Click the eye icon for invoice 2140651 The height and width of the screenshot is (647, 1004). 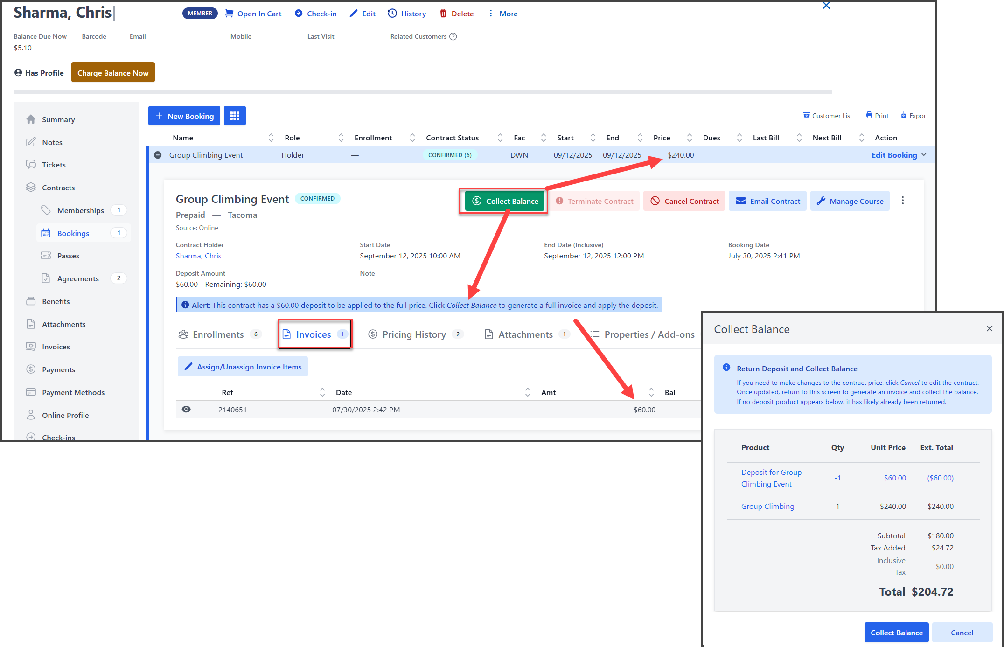(x=186, y=410)
